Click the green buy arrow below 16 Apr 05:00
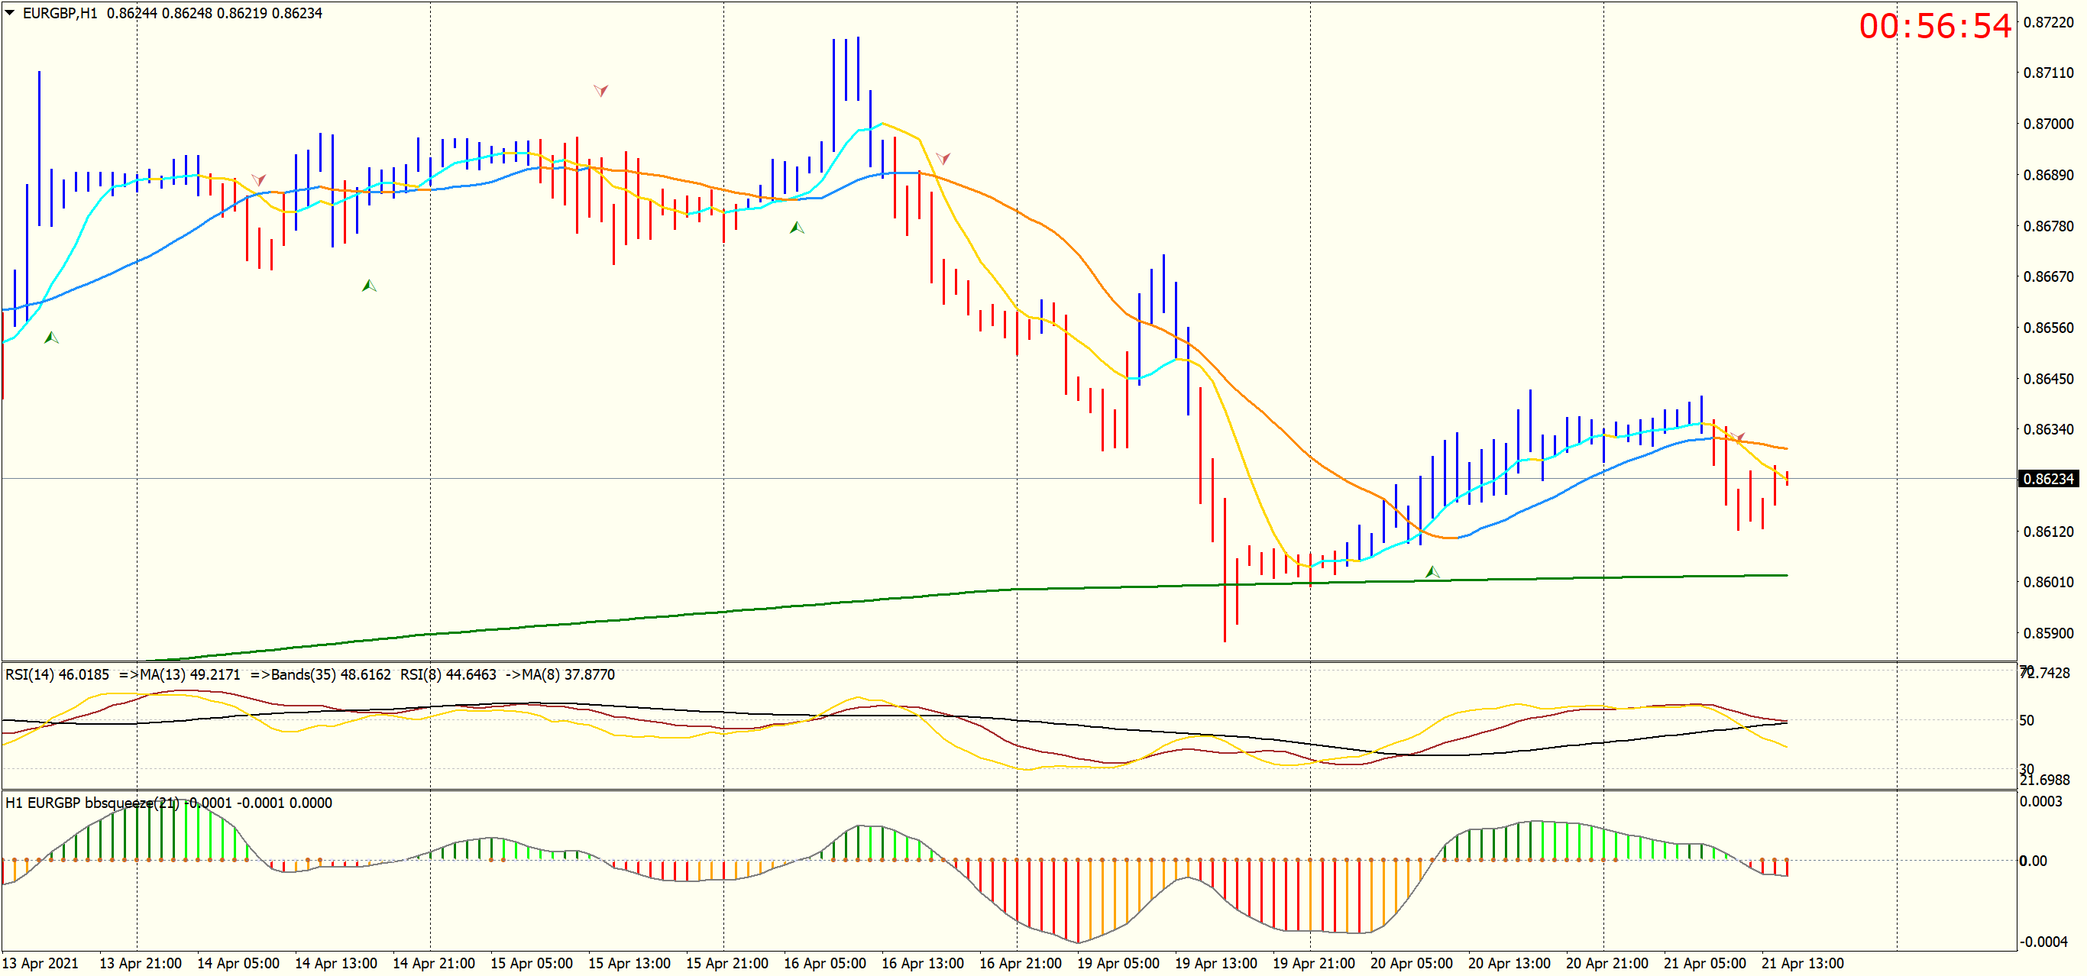 tap(797, 228)
